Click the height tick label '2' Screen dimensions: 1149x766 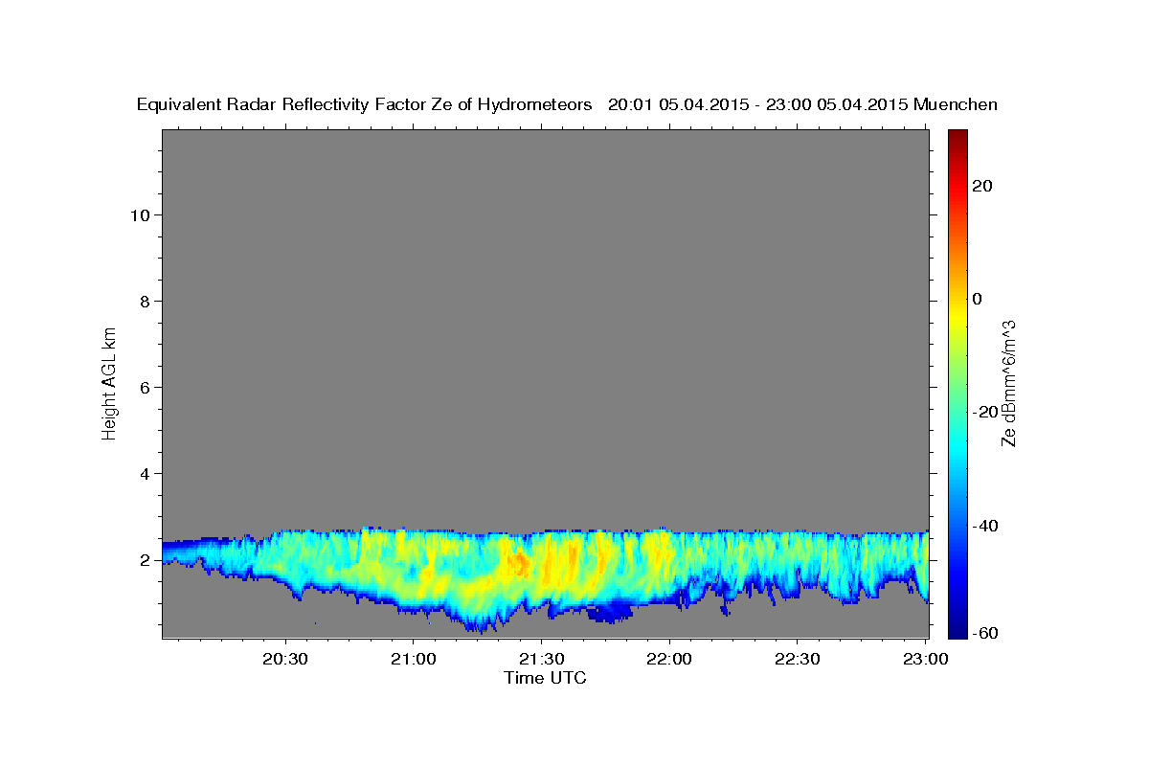143,559
